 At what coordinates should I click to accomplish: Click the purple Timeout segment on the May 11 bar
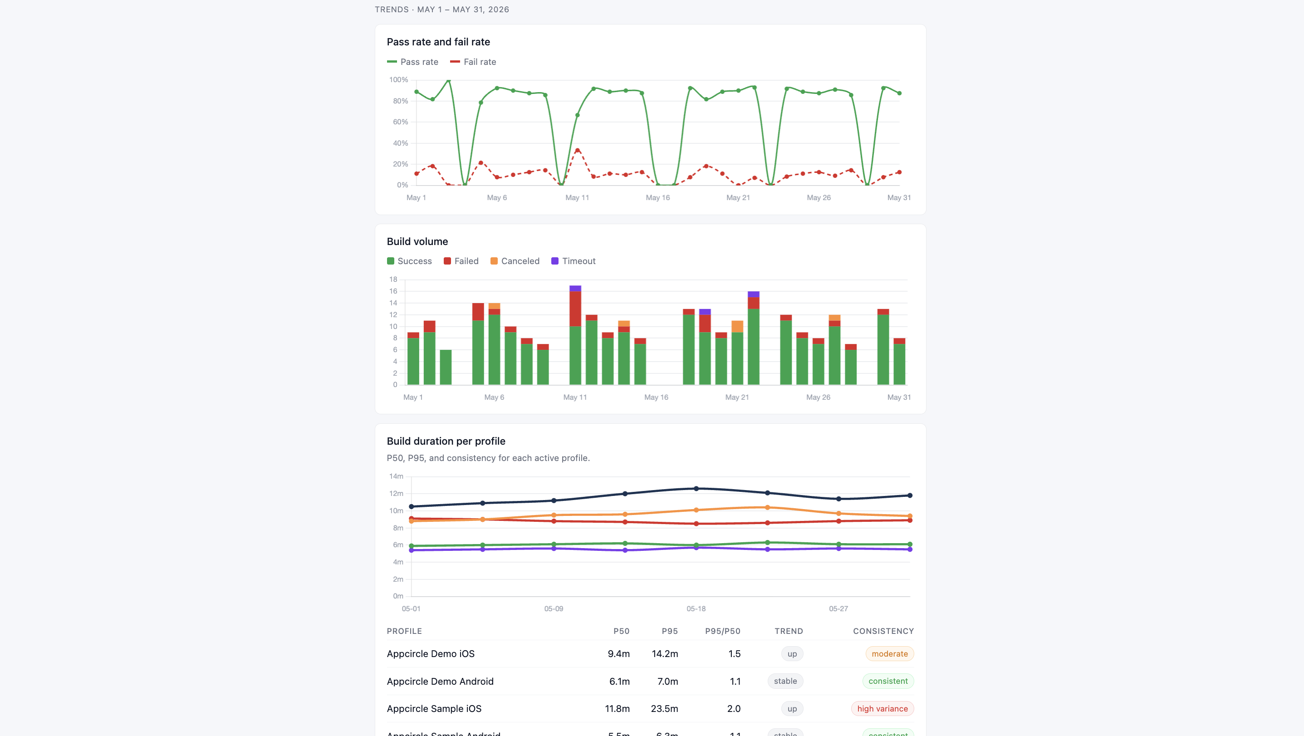pyautogui.click(x=575, y=289)
